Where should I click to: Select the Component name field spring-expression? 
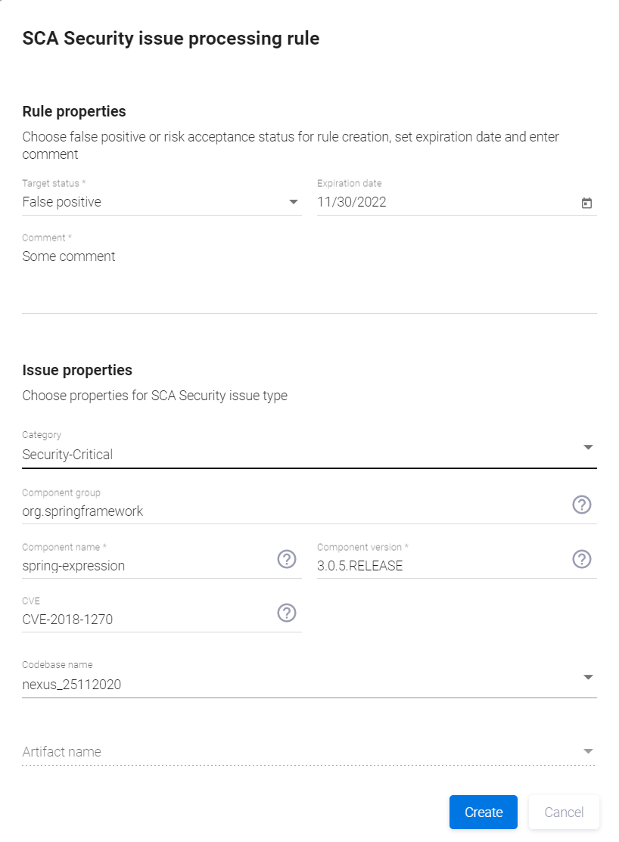(x=144, y=566)
